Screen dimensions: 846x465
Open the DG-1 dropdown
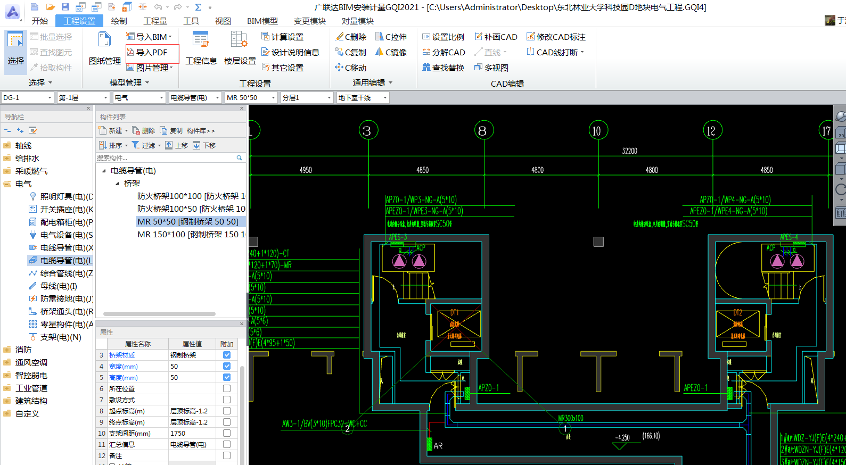(x=27, y=97)
